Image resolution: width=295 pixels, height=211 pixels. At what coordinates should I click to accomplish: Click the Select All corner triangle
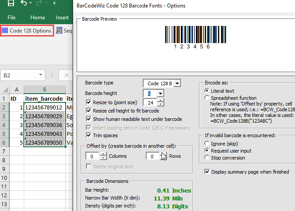click(x=5, y=90)
